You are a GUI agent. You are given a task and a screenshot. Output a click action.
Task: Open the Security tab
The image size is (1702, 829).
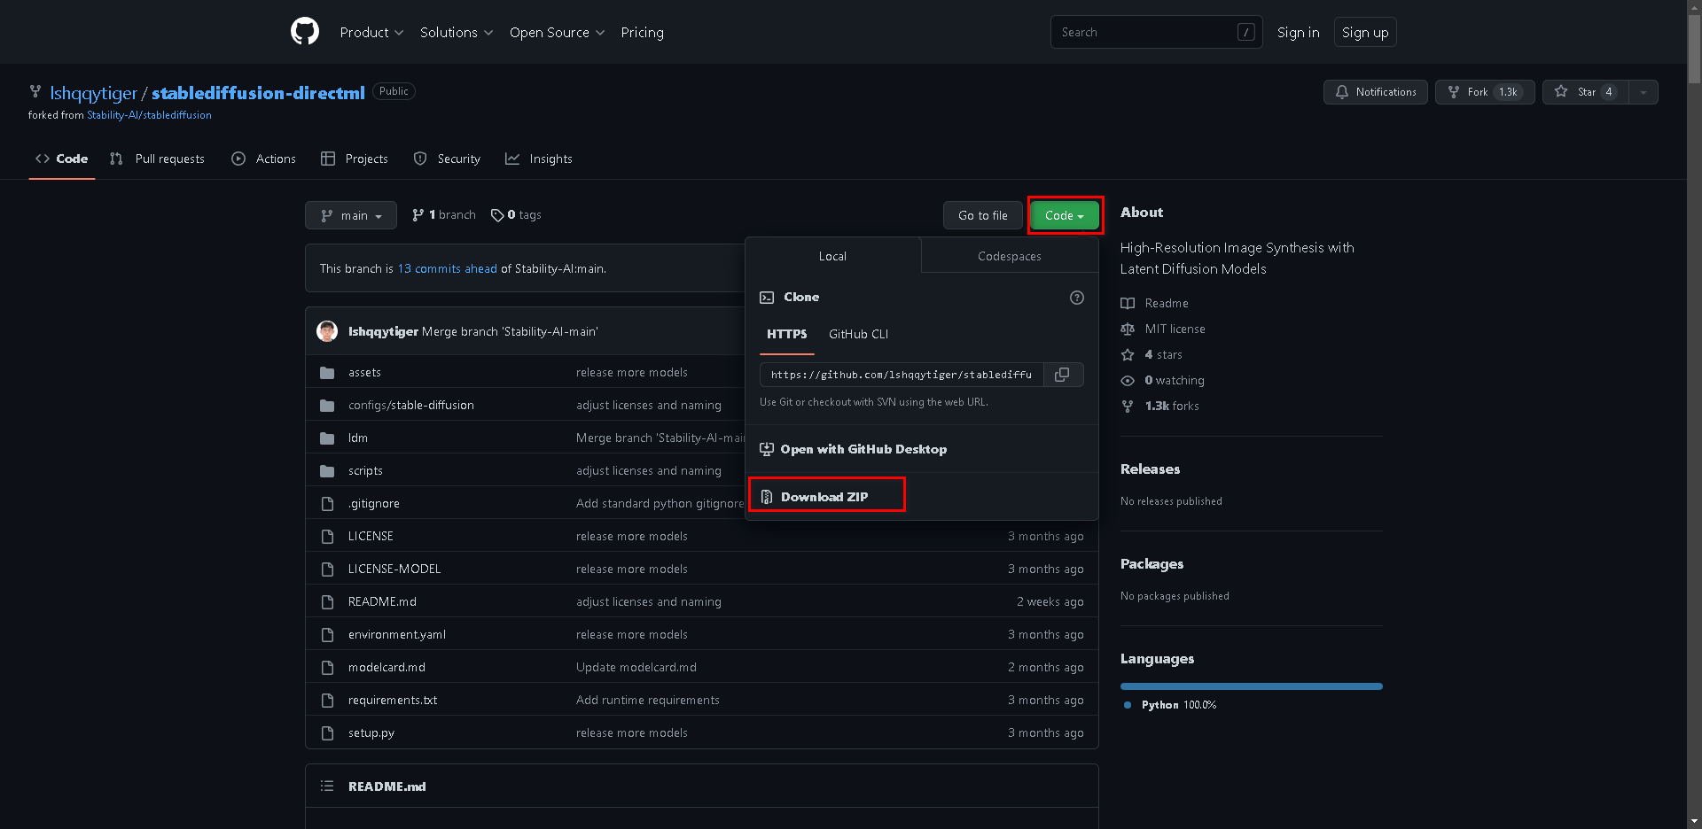pyautogui.click(x=447, y=159)
